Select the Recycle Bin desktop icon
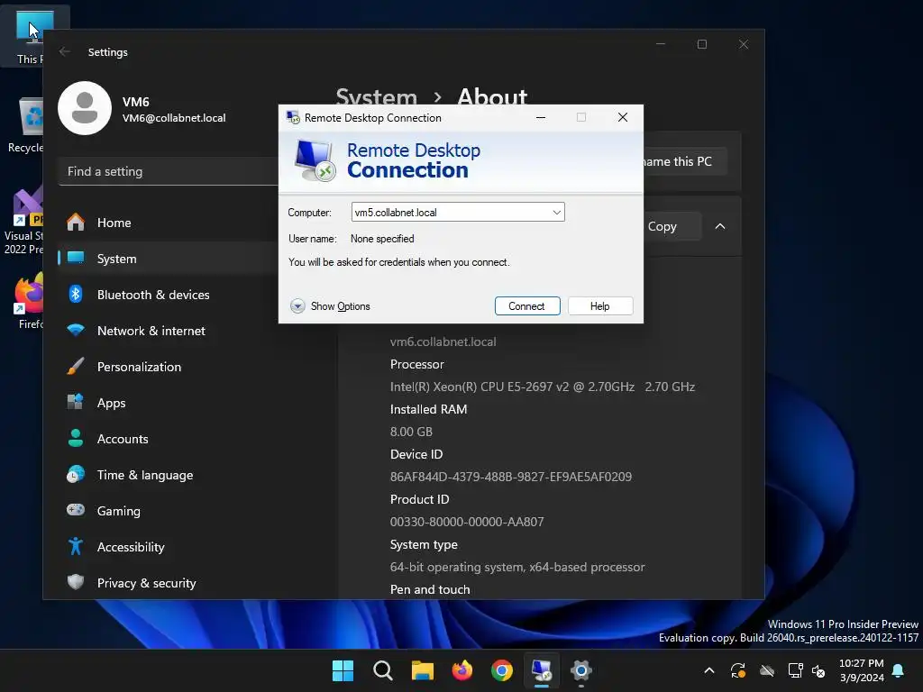This screenshot has height=692, width=923. 25,125
